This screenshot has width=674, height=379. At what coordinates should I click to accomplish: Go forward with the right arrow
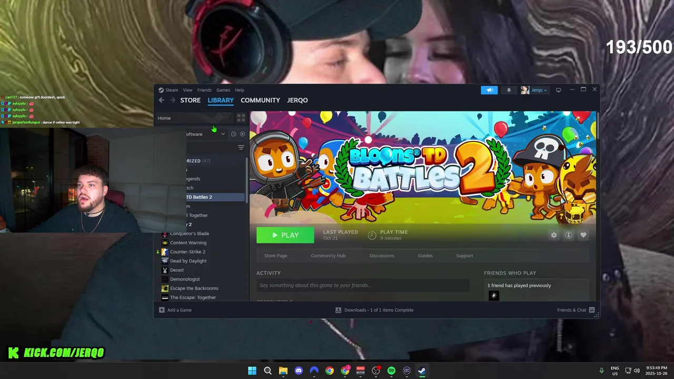point(173,100)
